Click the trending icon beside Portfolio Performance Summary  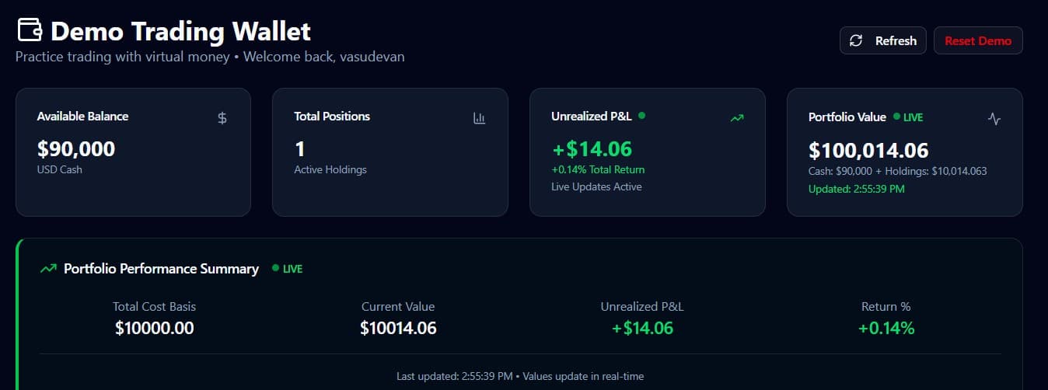coord(48,269)
